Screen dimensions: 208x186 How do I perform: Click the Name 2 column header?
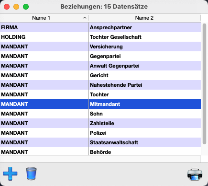pos(144,18)
